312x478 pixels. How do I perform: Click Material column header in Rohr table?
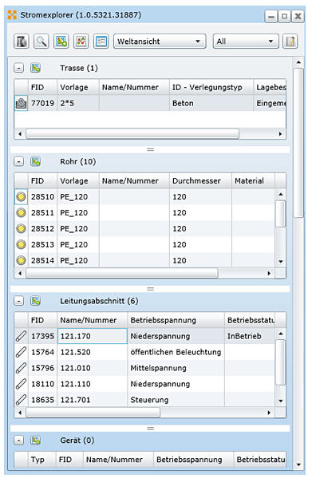coord(253,181)
